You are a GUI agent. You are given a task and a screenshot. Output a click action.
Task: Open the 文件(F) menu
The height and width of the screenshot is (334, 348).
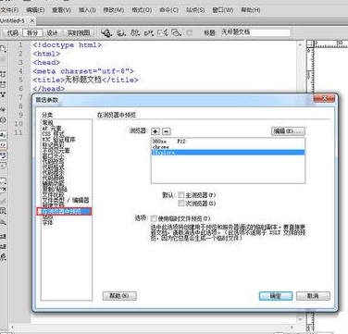(9, 10)
